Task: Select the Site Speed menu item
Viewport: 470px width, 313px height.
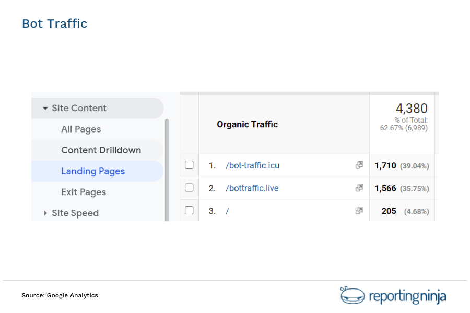Action: 75,213
